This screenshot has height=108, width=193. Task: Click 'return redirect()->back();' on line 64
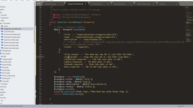pos(69,94)
